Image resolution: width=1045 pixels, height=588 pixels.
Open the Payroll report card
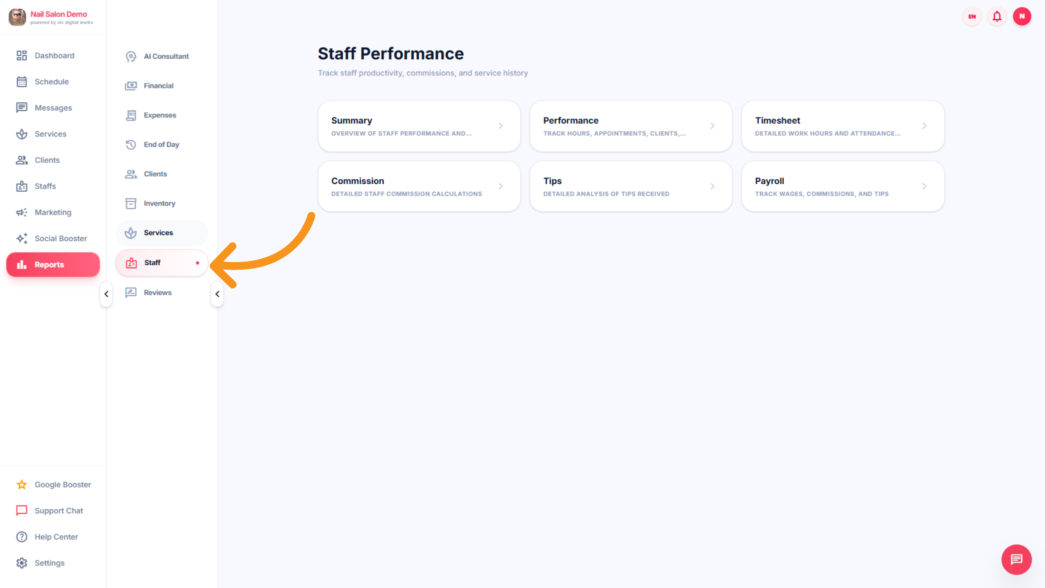click(x=842, y=186)
